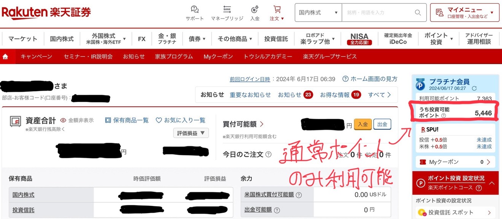Open 保有商品一覧 link

coord(127,120)
